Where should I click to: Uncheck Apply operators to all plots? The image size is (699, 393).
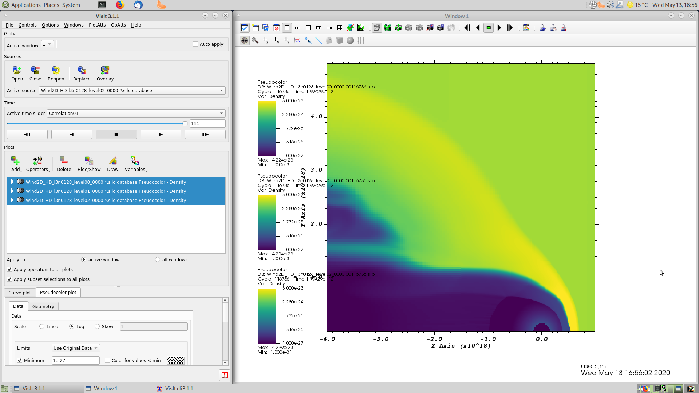point(9,269)
